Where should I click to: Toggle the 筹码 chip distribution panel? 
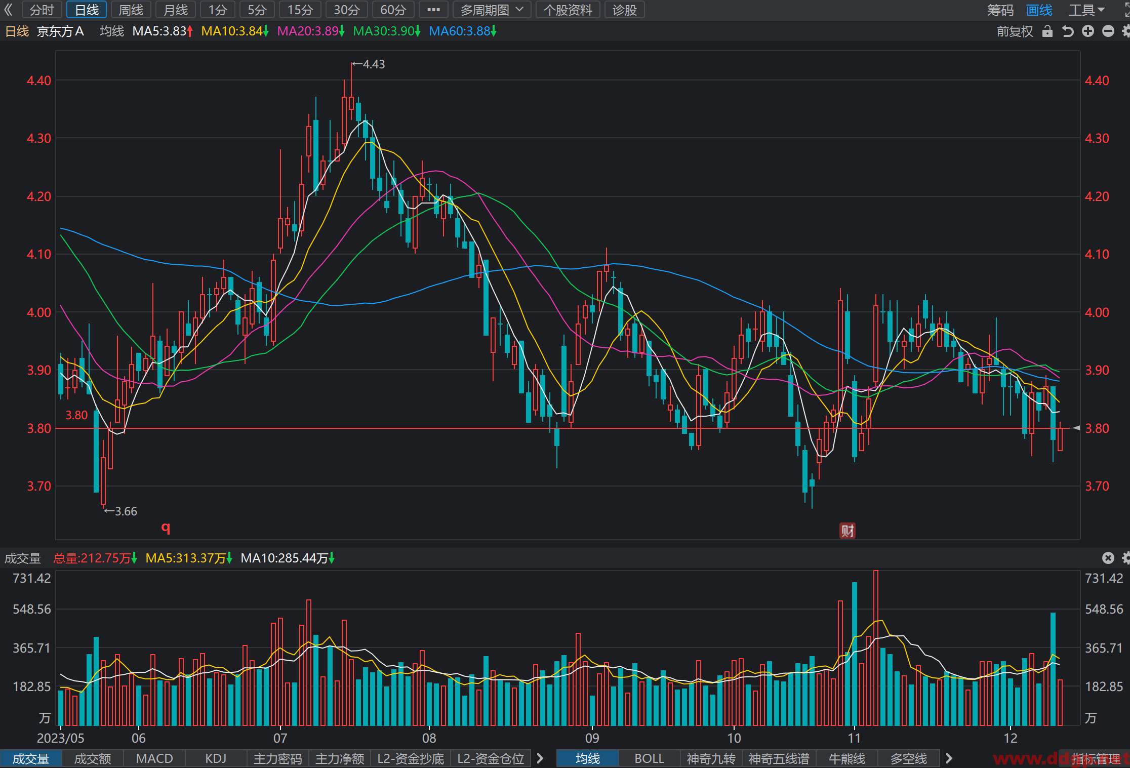[1000, 10]
